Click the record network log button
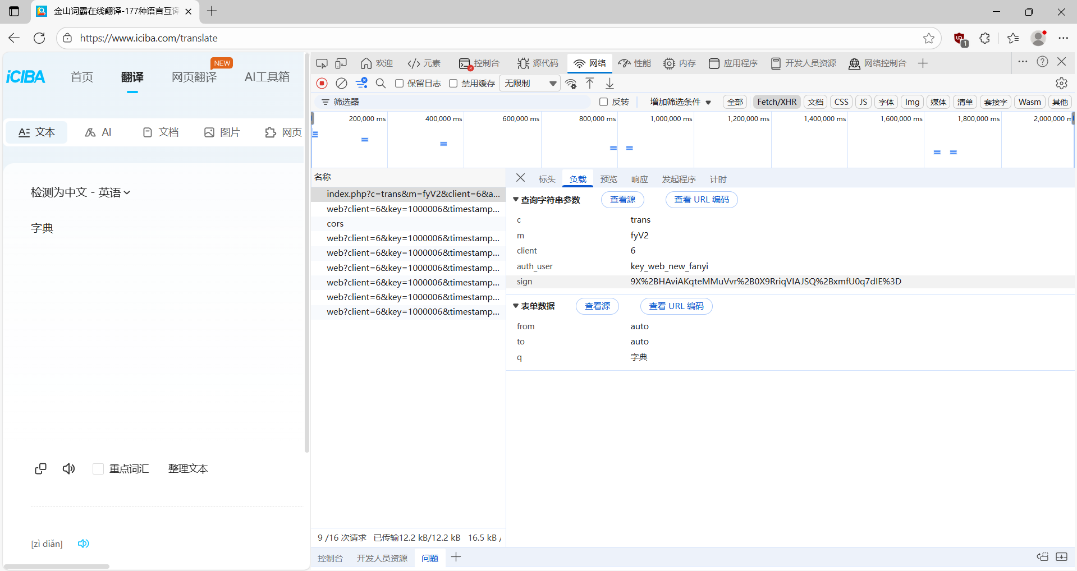Image resolution: width=1077 pixels, height=571 pixels. [322, 83]
